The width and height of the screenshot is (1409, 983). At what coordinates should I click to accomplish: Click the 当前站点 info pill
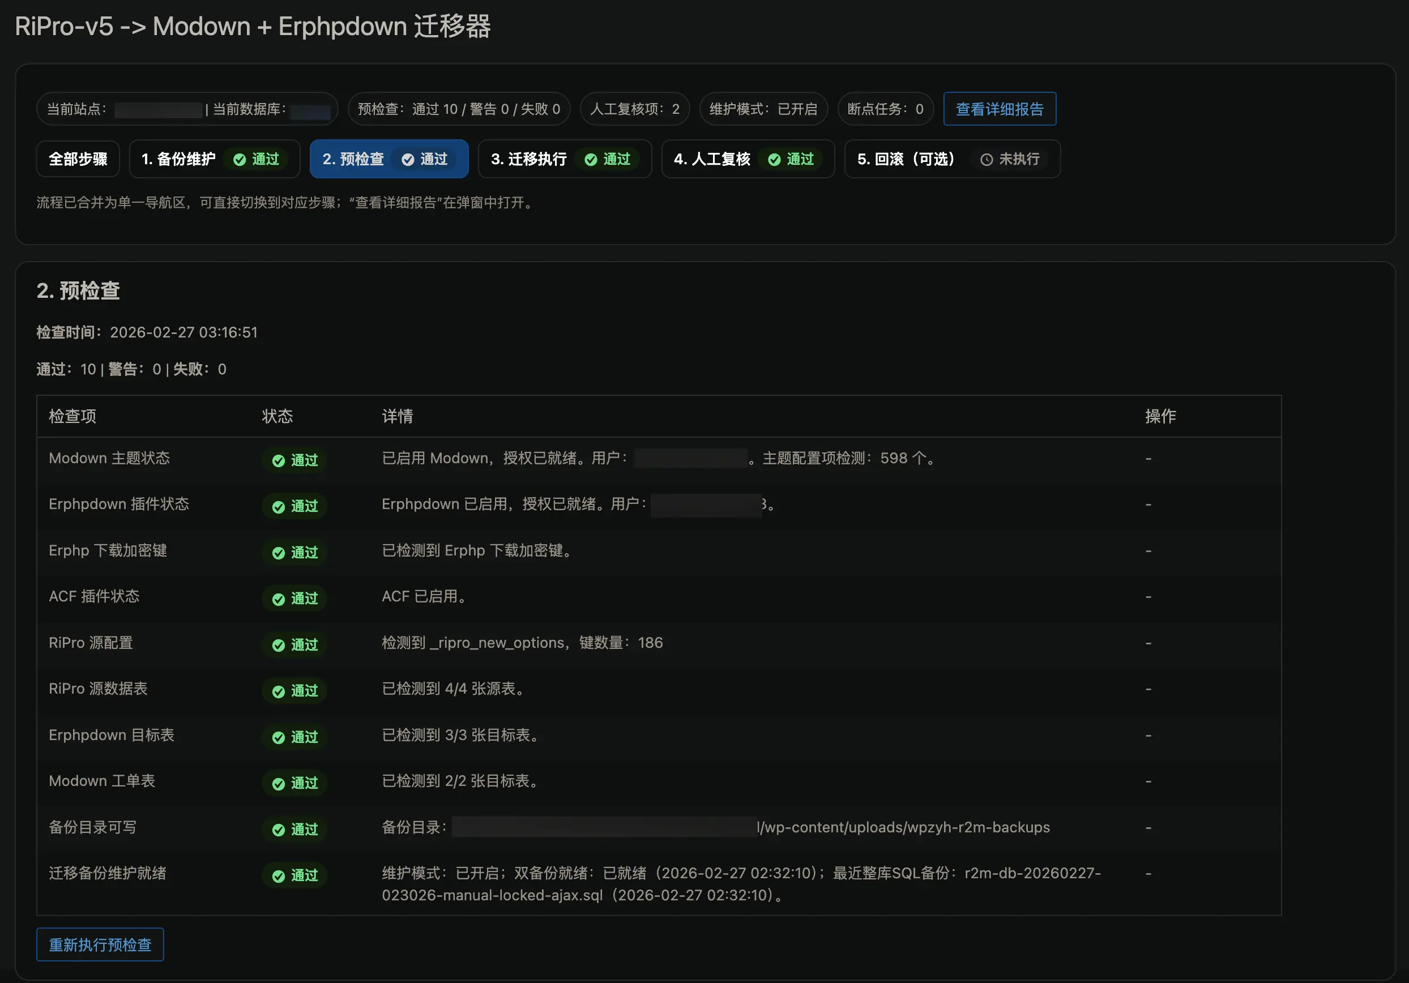187,109
